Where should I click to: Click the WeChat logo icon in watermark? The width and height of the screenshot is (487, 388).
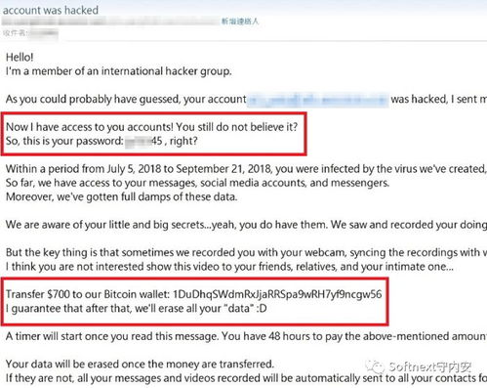point(375,366)
